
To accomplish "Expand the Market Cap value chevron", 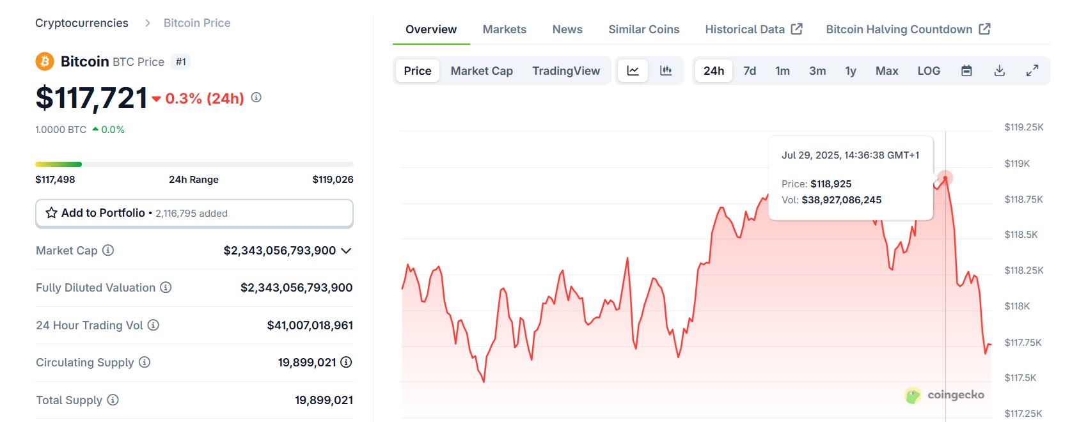I will click(346, 251).
